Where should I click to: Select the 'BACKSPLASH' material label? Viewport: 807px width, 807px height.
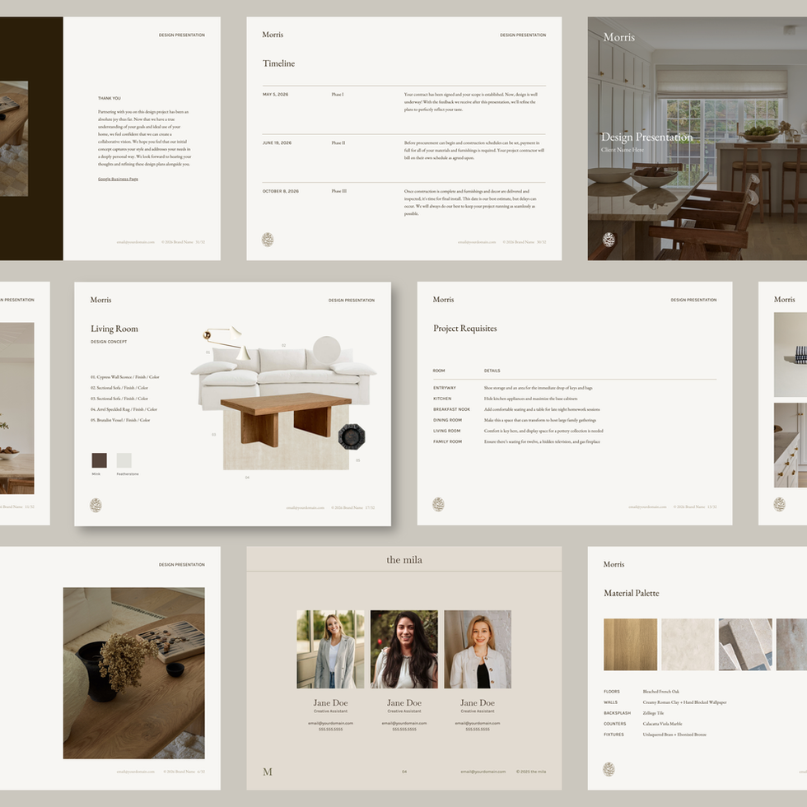pyautogui.click(x=617, y=713)
